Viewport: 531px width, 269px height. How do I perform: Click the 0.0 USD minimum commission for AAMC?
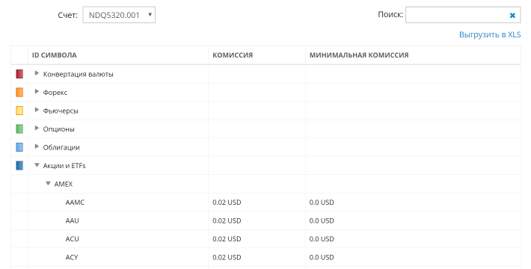click(x=322, y=202)
